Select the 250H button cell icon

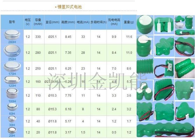tap(12, 51)
